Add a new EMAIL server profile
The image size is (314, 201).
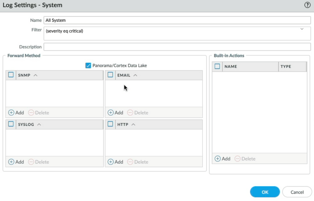(x=116, y=113)
